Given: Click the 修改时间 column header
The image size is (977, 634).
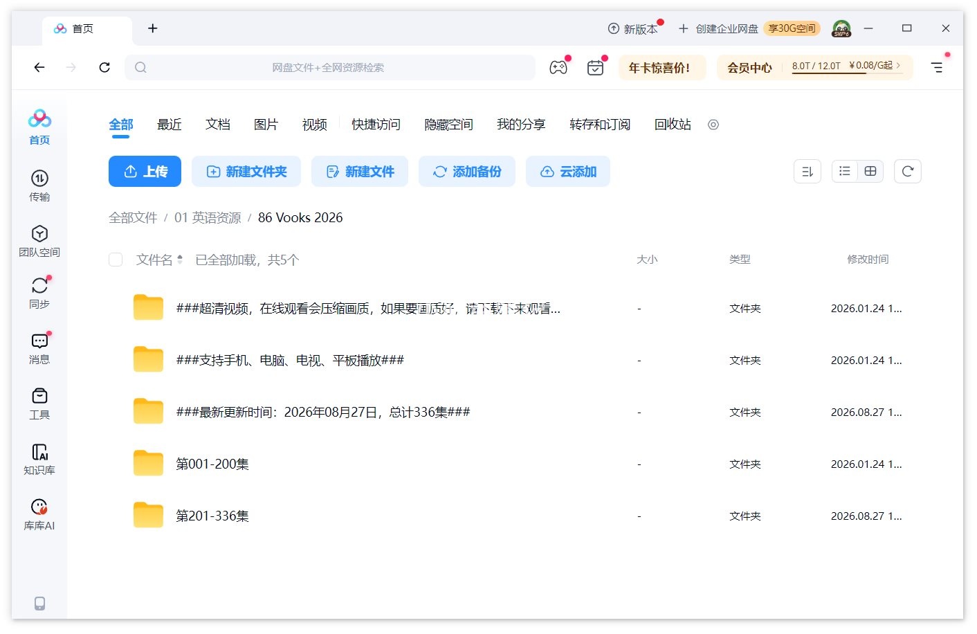Looking at the screenshot, I should [x=868, y=260].
